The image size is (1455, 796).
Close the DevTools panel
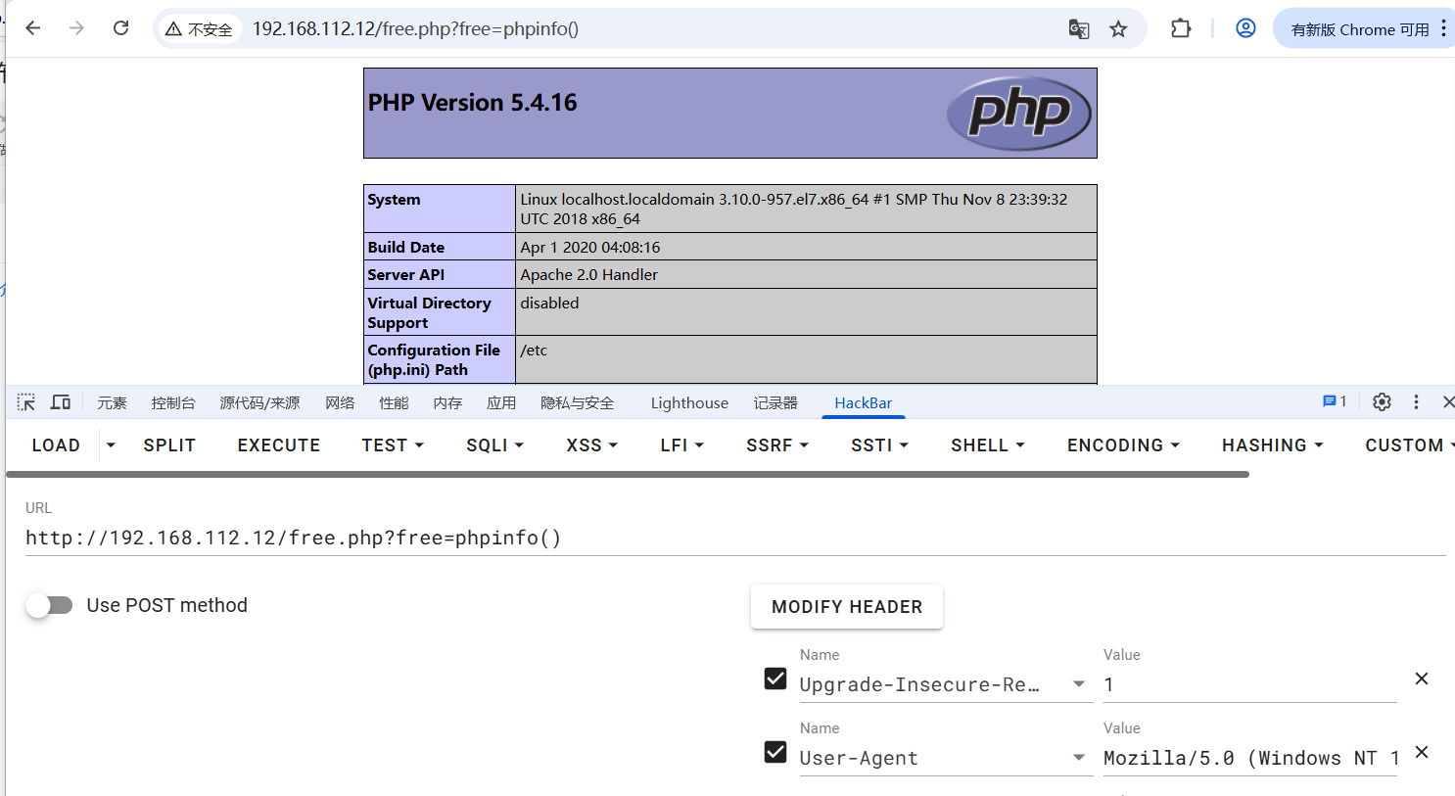1448,401
